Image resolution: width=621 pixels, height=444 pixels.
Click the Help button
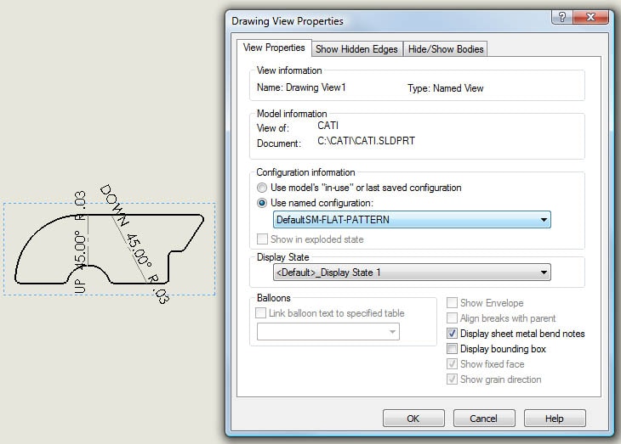(555, 419)
